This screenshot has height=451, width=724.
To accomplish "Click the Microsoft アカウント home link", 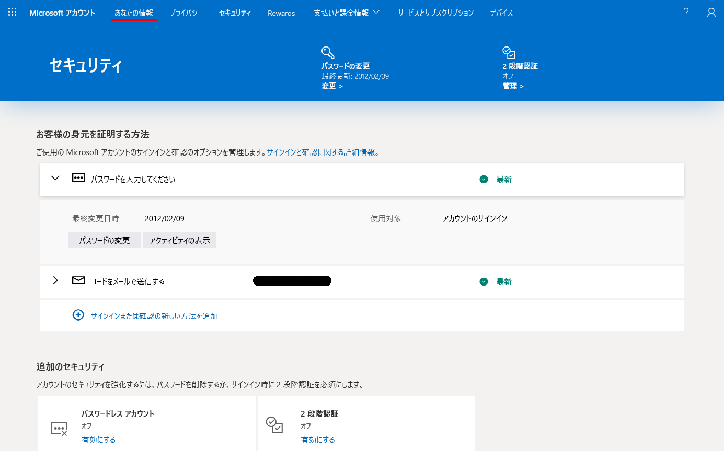I will click(62, 13).
